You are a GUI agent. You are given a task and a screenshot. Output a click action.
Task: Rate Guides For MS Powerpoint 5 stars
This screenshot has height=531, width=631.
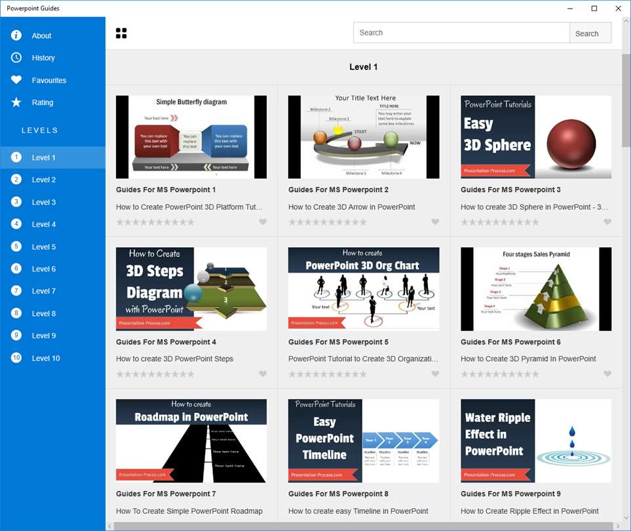click(327, 374)
